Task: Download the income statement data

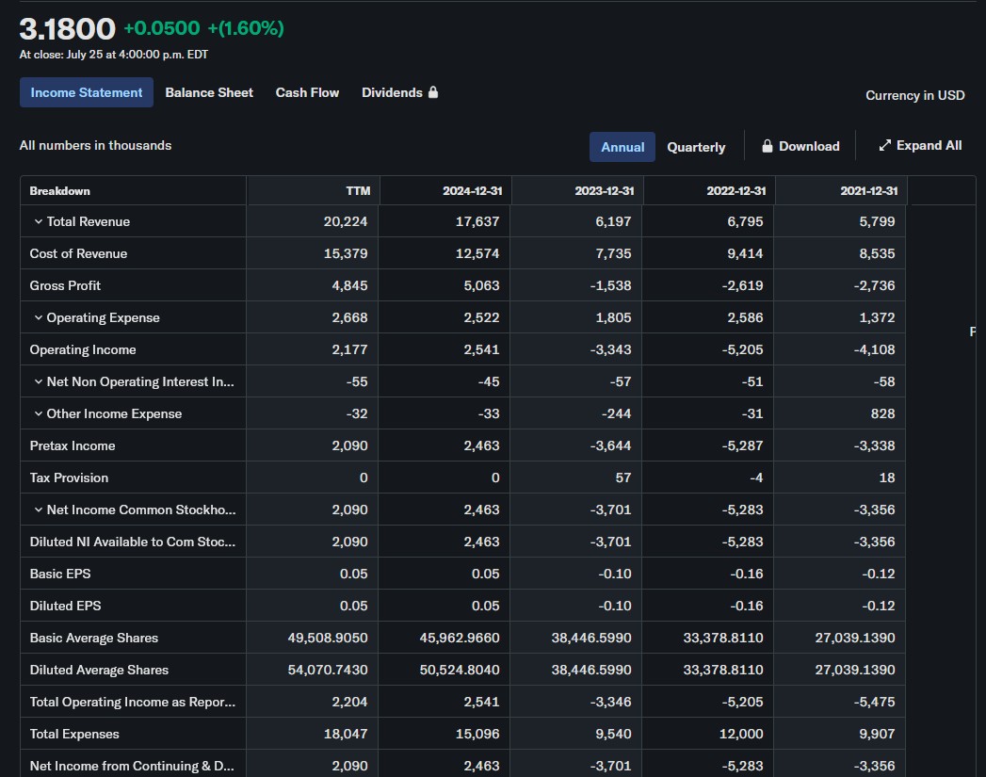Action: click(x=800, y=146)
